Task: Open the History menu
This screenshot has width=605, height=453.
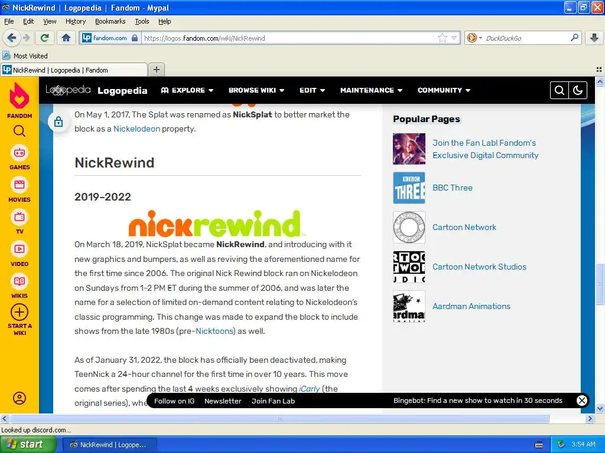Action: [x=75, y=21]
